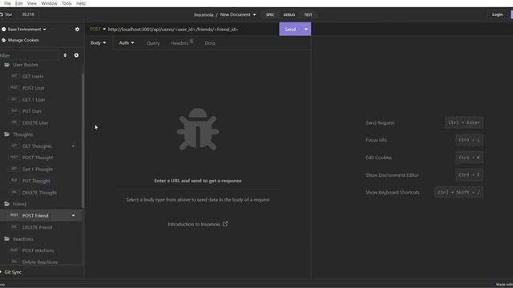This screenshot has width=513, height=288.
Task: Open the sort order control beside Filter
Action: coord(65,55)
